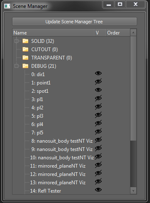
Task: Select the TRANSPARENT (0) entry
Action: [x=52, y=58]
